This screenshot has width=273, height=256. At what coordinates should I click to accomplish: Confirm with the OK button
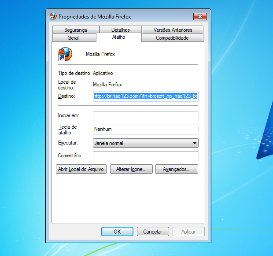click(118, 232)
